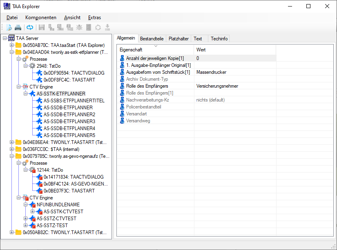Expand the AS-SSTZ-CTVTEST tree node
Image resolution: width=337 pixels, height=250 pixels.
(x=26, y=219)
